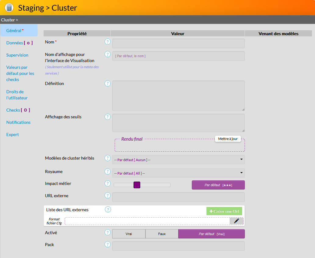The width and height of the screenshot is (315, 258).
Task: Open help for Liste des URL externes
Action: (108, 209)
